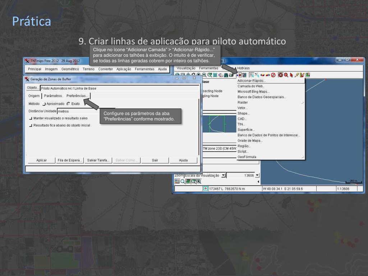Screen dimensions: 368x276
Task: Click the zoom-to-layer icon in the bottom toolbar
Action: (x=193, y=181)
